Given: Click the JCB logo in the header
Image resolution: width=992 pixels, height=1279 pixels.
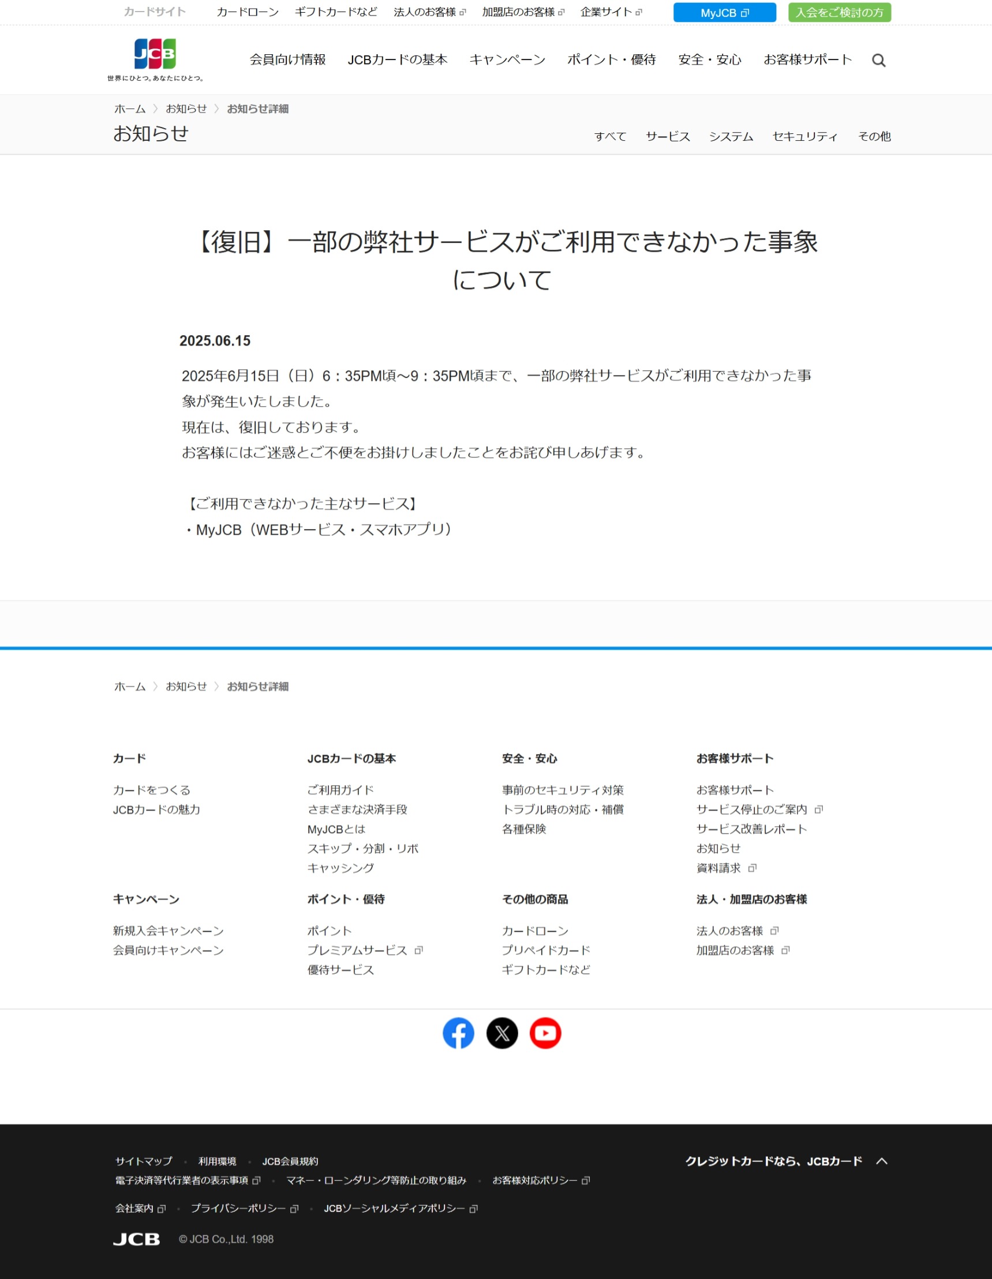Looking at the screenshot, I should coord(155,59).
